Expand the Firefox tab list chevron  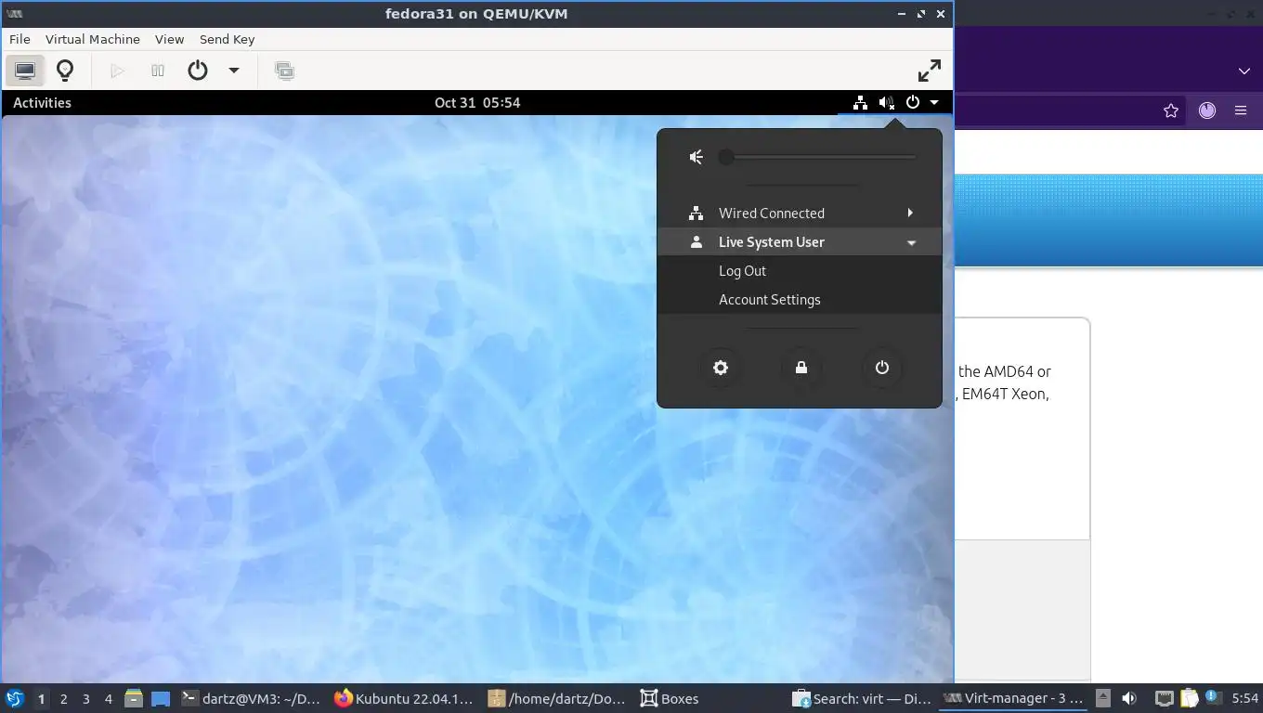click(x=1244, y=71)
